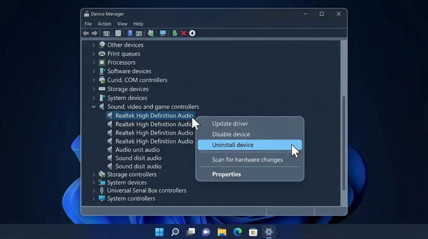Expand Universal Senal Box controllers node

[94, 191]
